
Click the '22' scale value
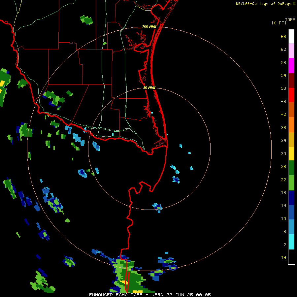point(283,180)
